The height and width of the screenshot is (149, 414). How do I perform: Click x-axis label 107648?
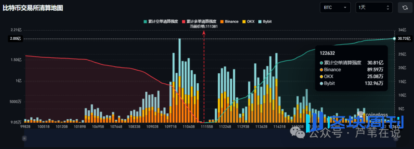(x=117, y=127)
